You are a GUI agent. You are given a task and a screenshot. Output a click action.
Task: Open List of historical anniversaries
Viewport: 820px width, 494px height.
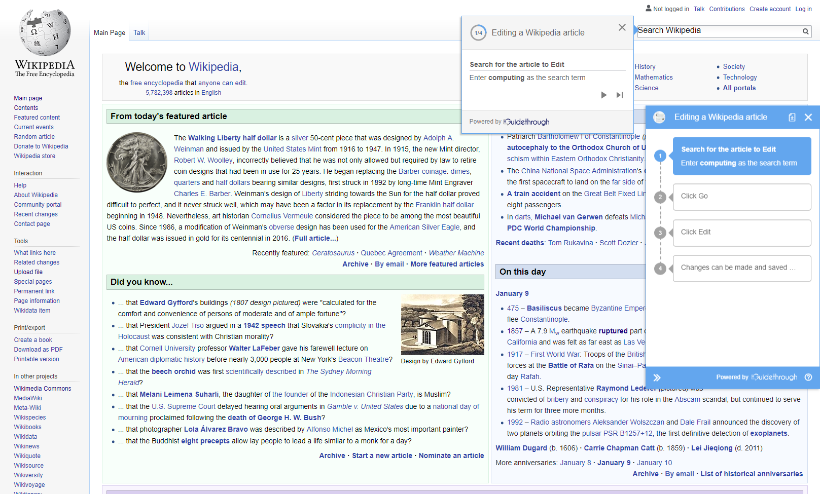point(752,474)
